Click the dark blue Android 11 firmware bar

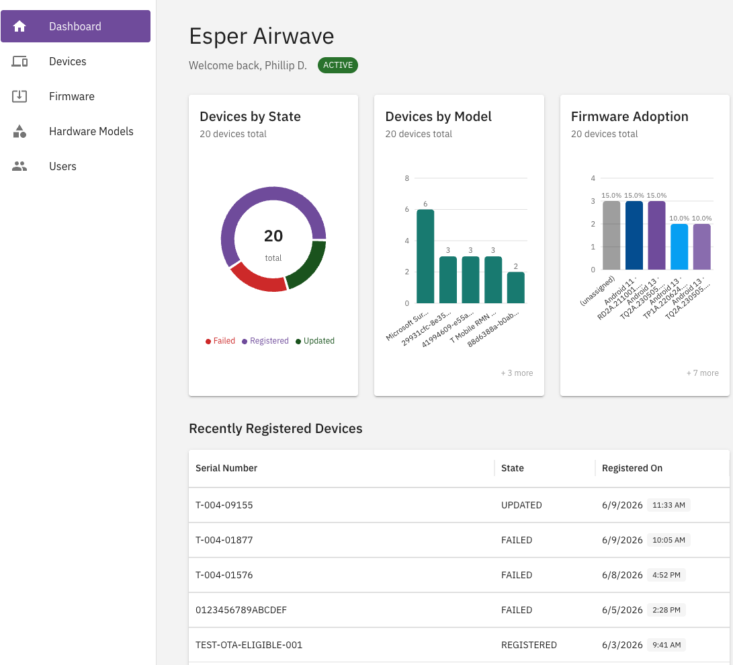634,235
